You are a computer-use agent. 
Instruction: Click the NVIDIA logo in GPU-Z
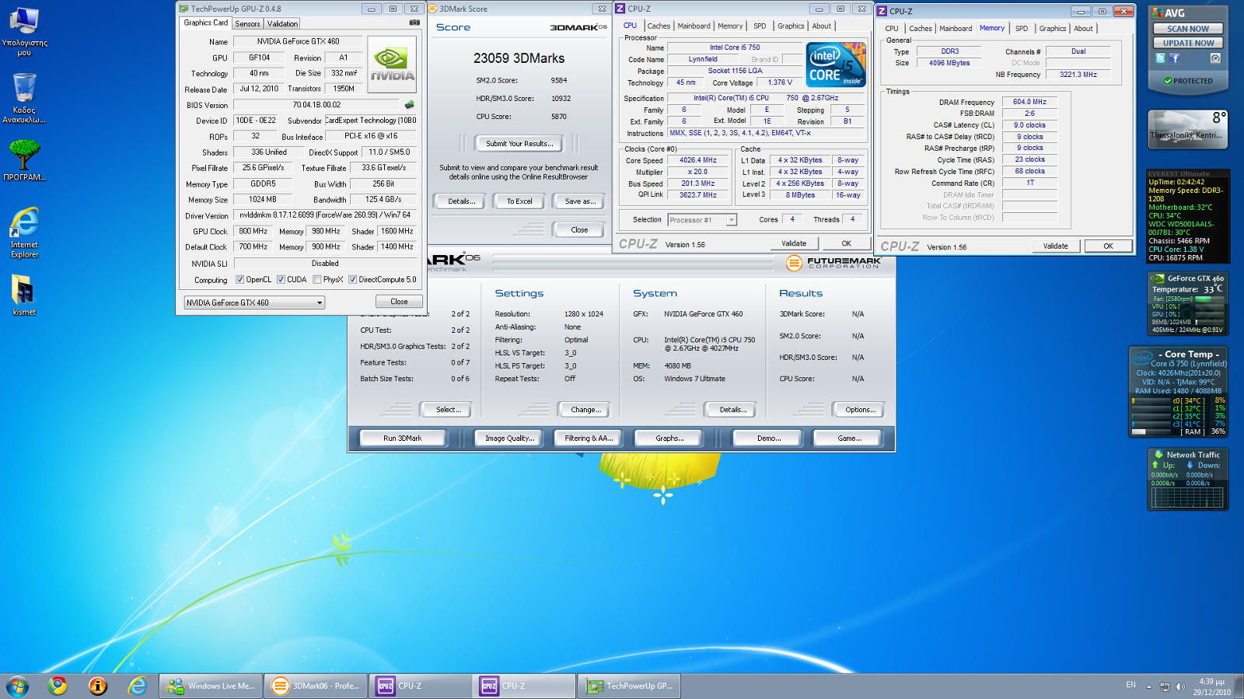pos(391,65)
